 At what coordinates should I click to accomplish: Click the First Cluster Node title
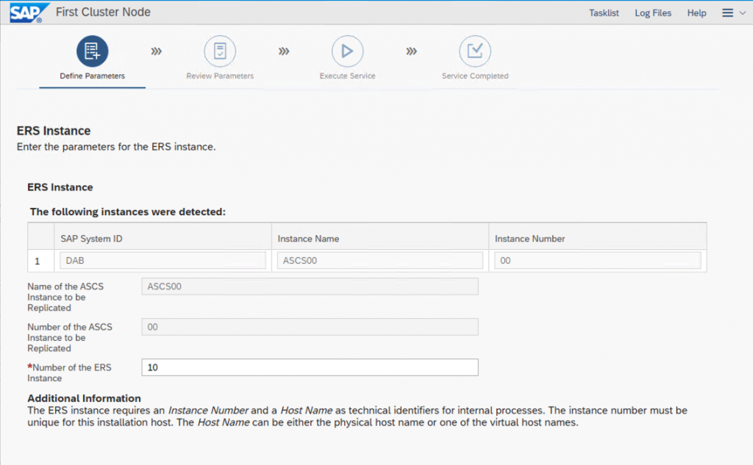click(x=103, y=12)
